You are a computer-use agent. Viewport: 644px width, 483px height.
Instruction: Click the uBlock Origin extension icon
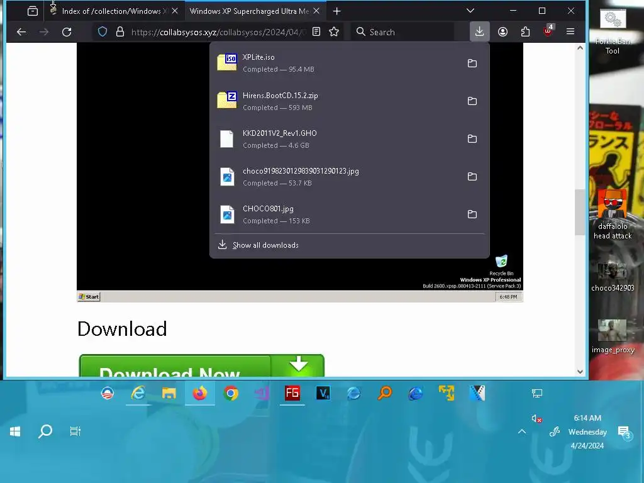click(x=548, y=31)
